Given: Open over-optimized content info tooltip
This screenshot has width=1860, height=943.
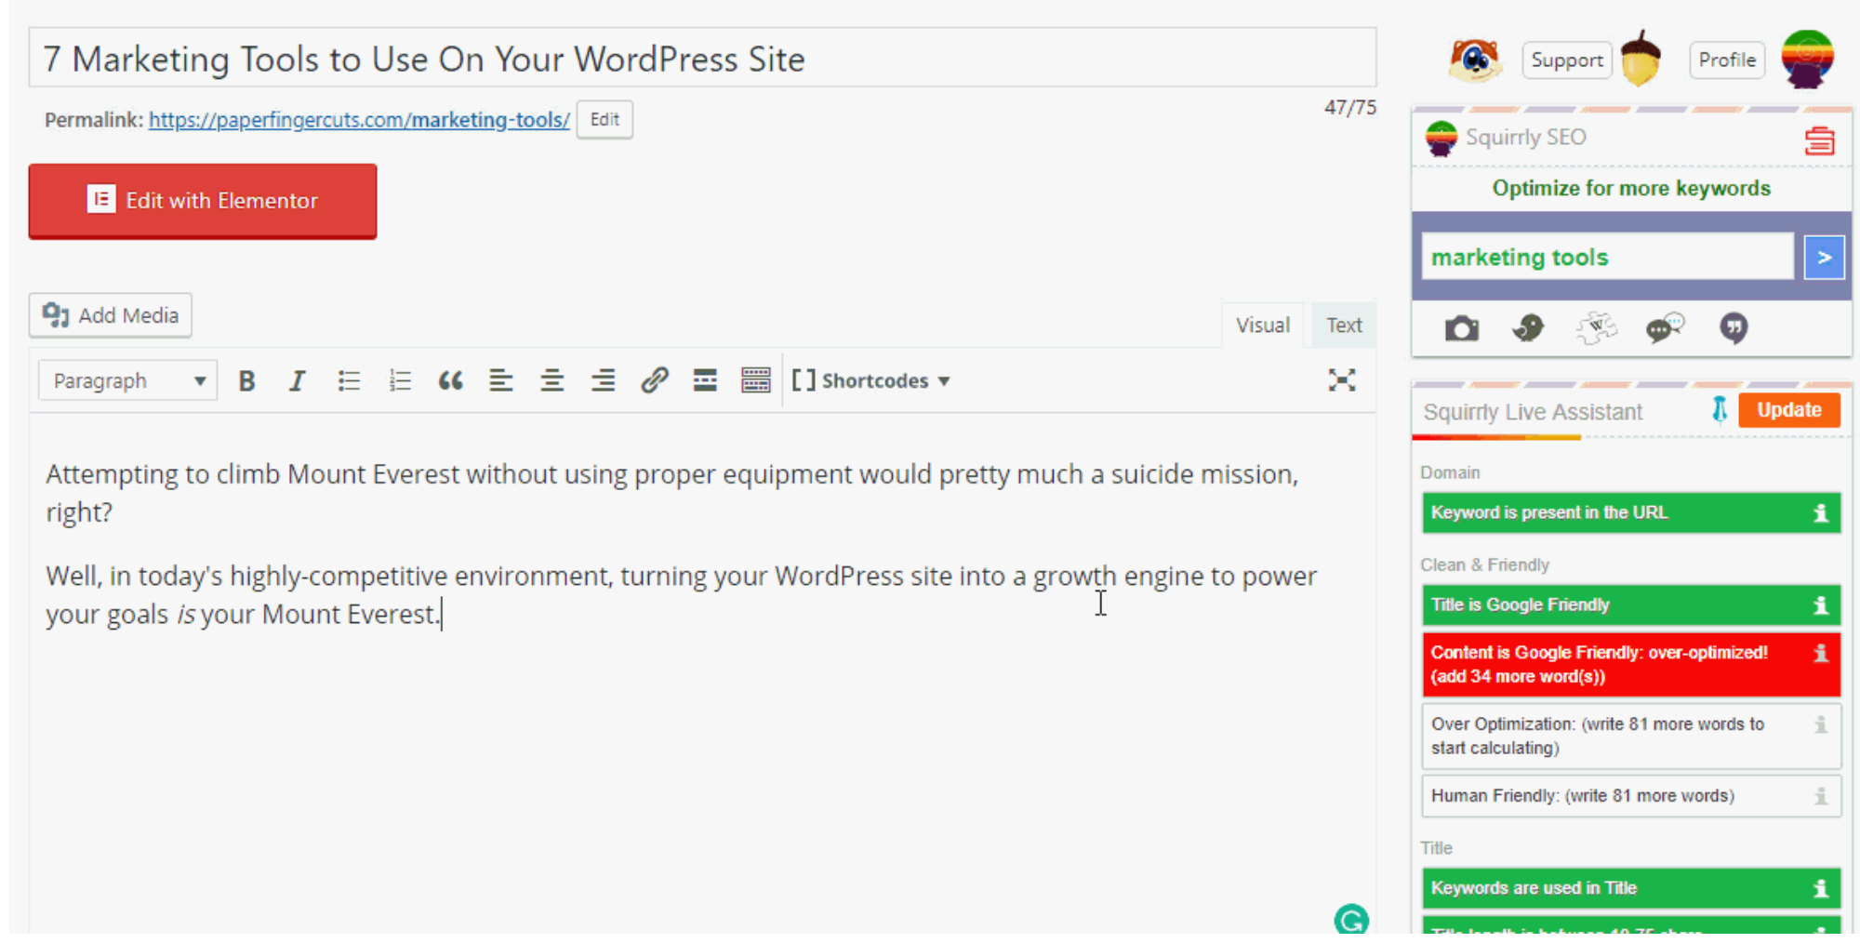Looking at the screenshot, I should 1820,654.
